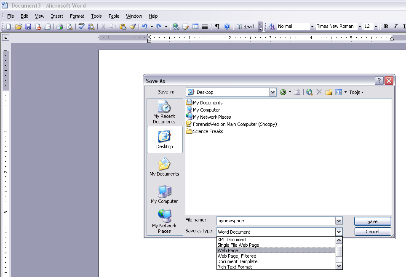The height and width of the screenshot is (277, 406).
Task: Open the Tools dropdown in Save As
Action: click(356, 92)
